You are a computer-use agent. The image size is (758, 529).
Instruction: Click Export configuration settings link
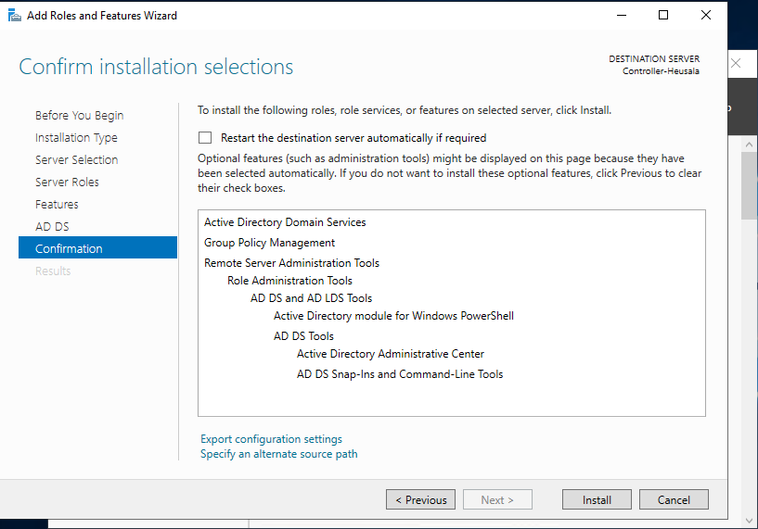[271, 439]
